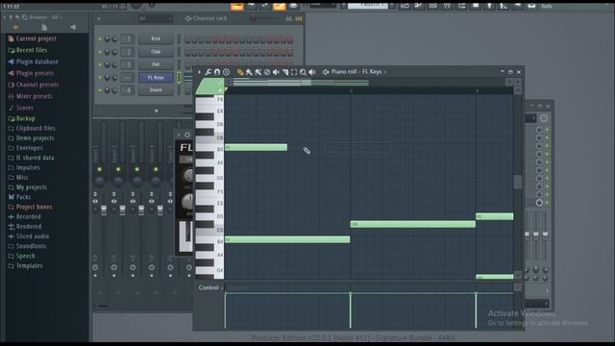The height and width of the screenshot is (346, 615).
Task: Open the piano roll wrench Tools icon
Action: (209, 72)
